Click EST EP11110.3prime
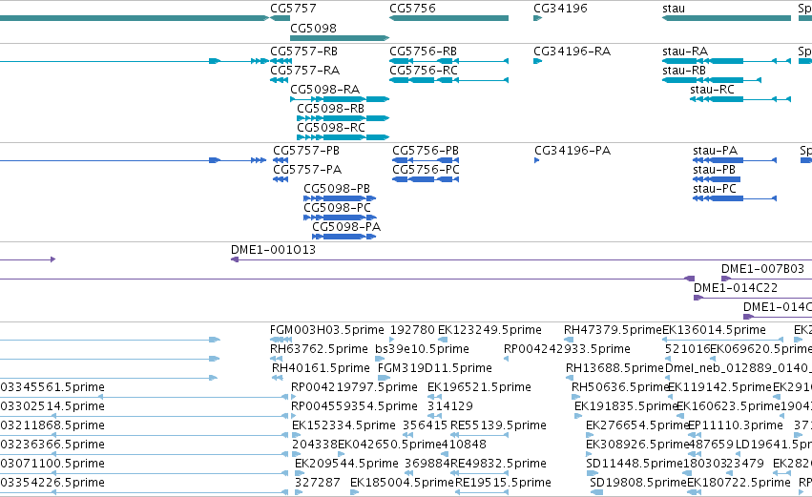Viewport: 812px width, 497px height. (x=736, y=426)
